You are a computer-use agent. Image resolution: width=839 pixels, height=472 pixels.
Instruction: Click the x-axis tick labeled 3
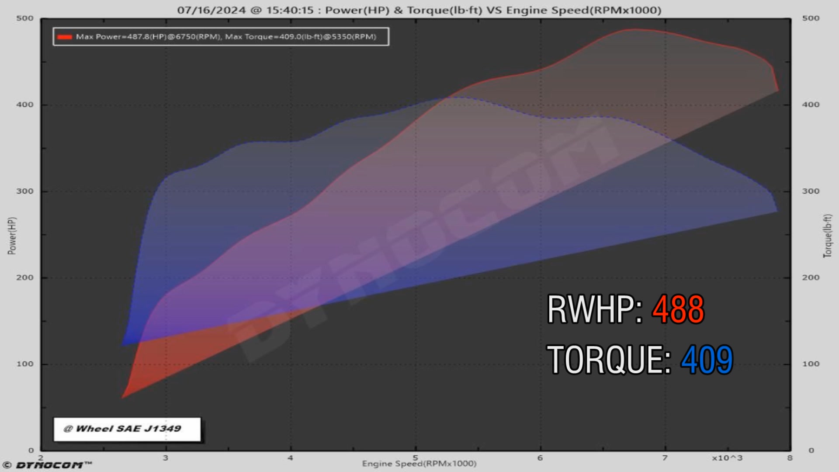tap(166, 458)
